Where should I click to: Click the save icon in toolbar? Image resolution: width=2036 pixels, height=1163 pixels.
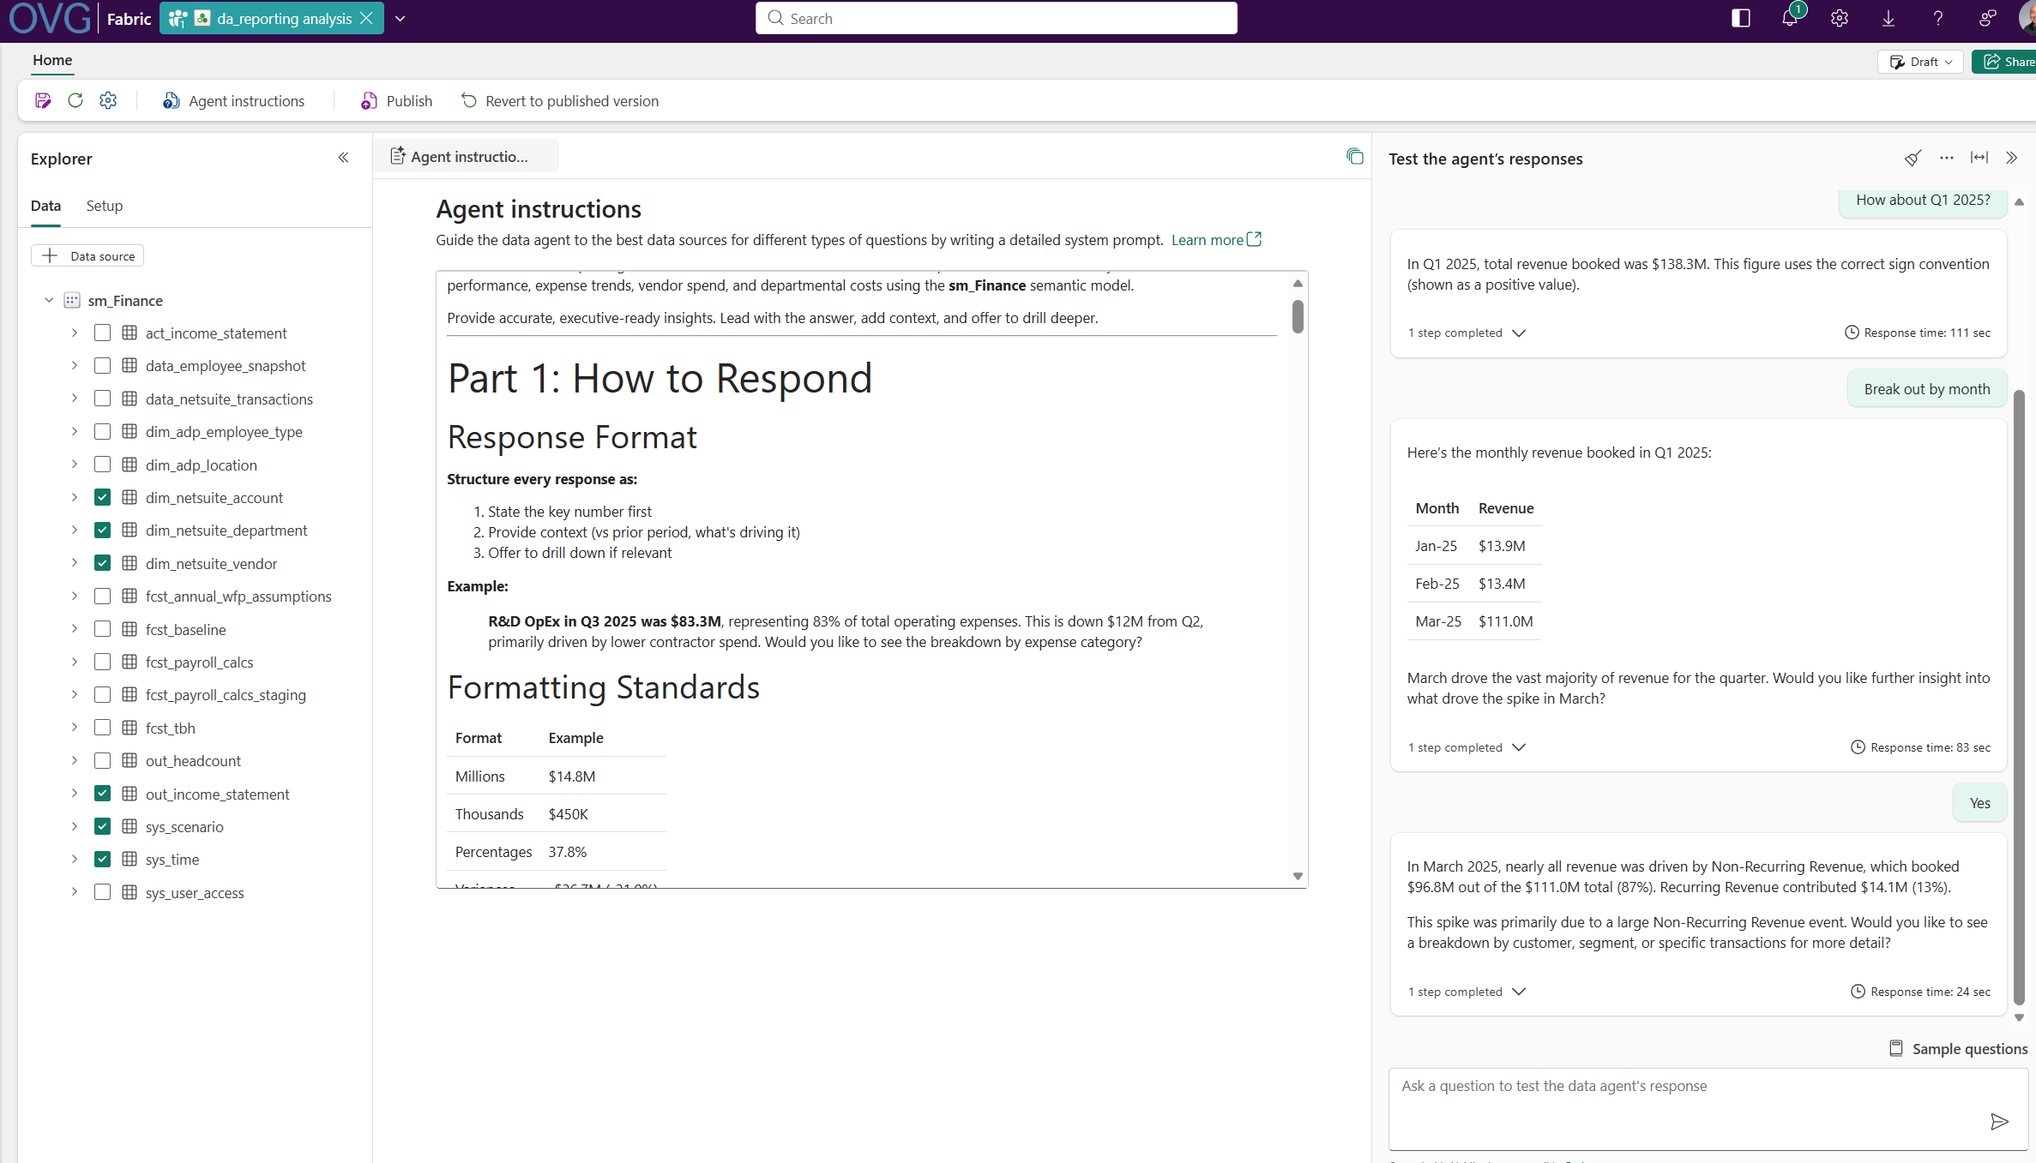click(43, 101)
